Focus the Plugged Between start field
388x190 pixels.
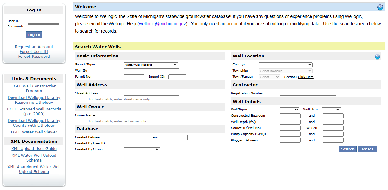click(290, 141)
